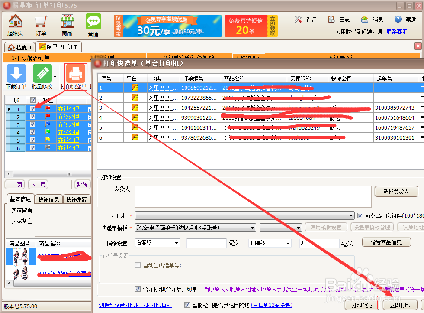Click the red flag in order row 2
This screenshot has width=424, height=313.
point(48,116)
